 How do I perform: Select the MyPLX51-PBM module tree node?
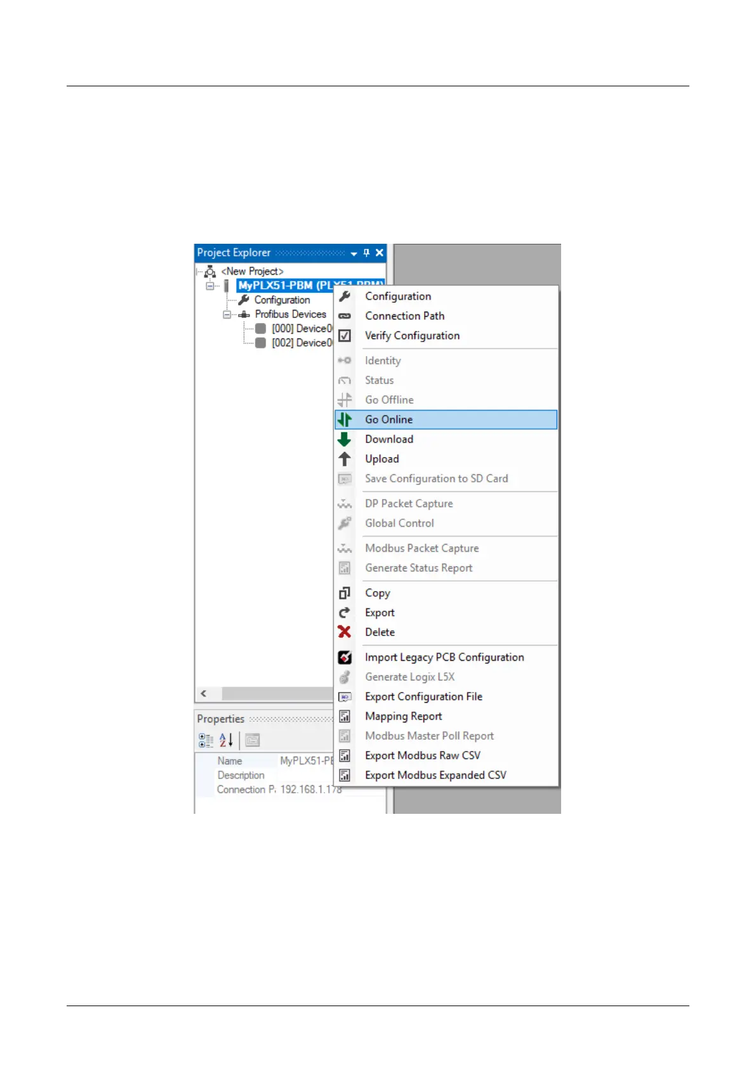310,286
